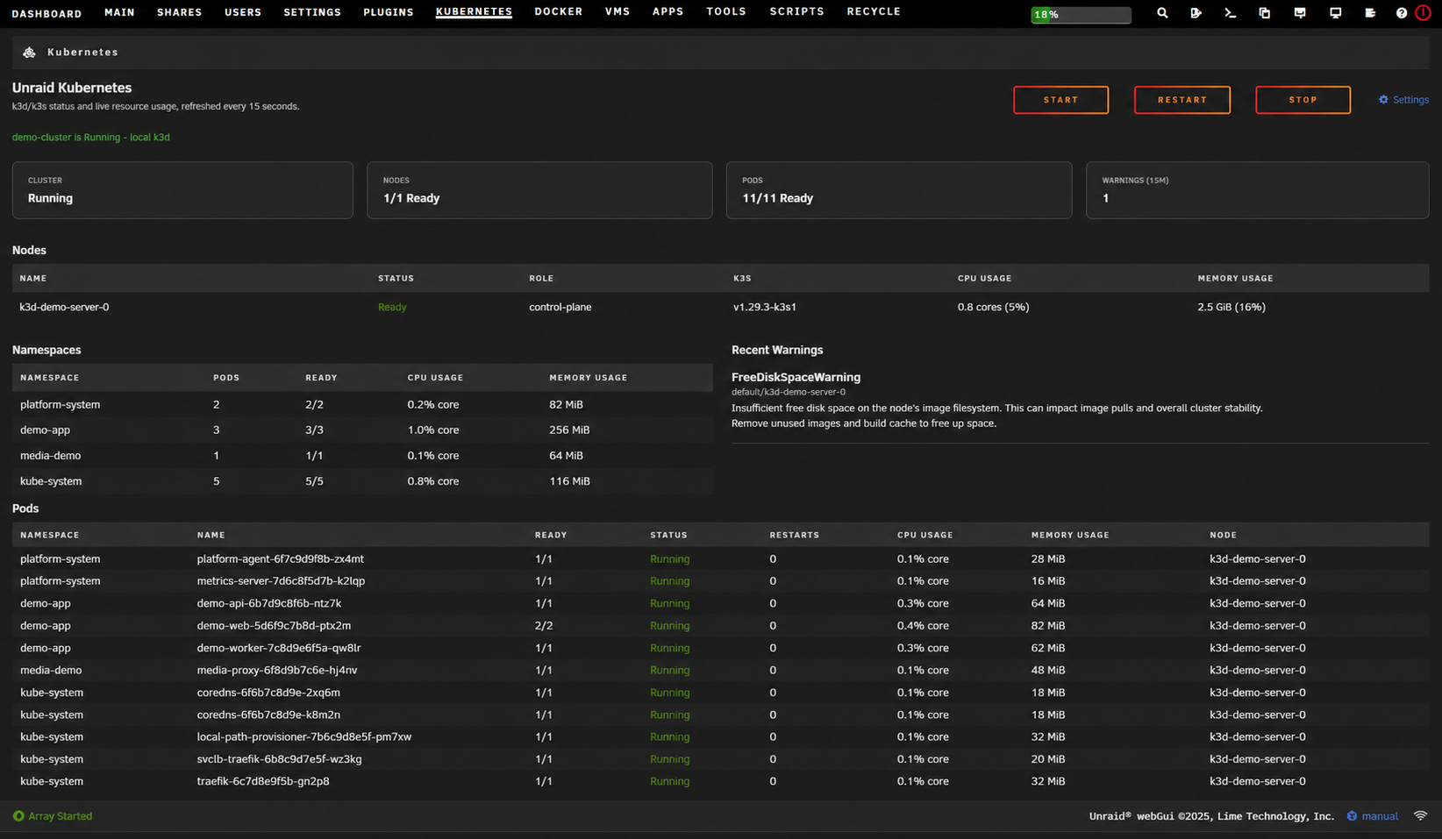Image resolution: width=1442 pixels, height=839 pixels.
Task: Click the manual book icon in footer
Action: [x=1352, y=816]
